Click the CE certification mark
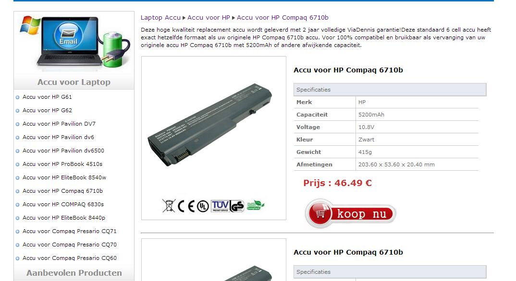516x281 pixels. click(186, 206)
